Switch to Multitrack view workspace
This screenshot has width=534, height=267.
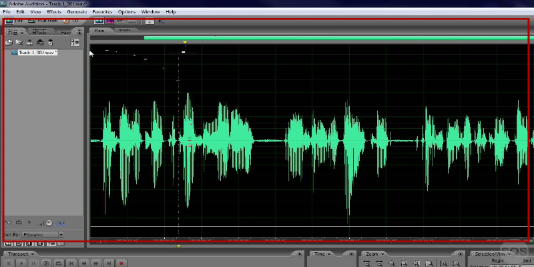(43, 21)
